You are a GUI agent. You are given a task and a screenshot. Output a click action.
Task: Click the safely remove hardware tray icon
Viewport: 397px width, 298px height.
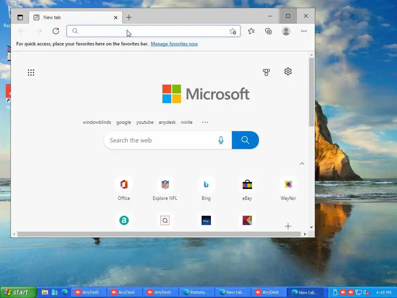(x=335, y=293)
